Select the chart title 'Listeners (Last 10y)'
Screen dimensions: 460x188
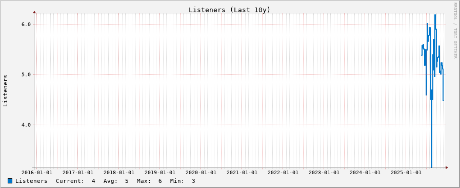click(229, 10)
